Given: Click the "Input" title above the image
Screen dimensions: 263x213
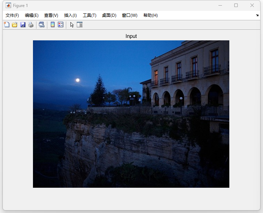Looking at the screenshot, I should pos(131,36).
